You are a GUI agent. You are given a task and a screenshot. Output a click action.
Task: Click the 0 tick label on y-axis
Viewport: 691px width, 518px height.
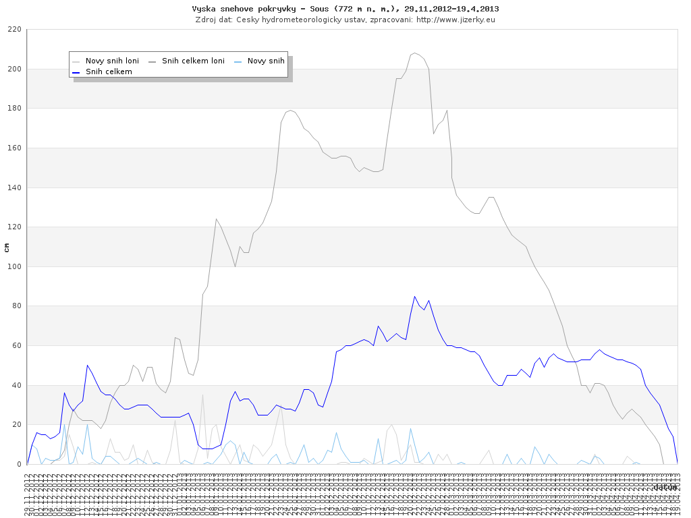pyautogui.click(x=20, y=464)
